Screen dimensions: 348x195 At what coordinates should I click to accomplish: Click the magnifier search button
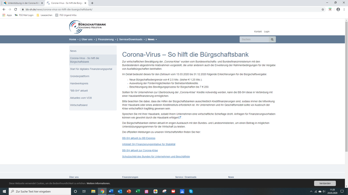point(272,39)
